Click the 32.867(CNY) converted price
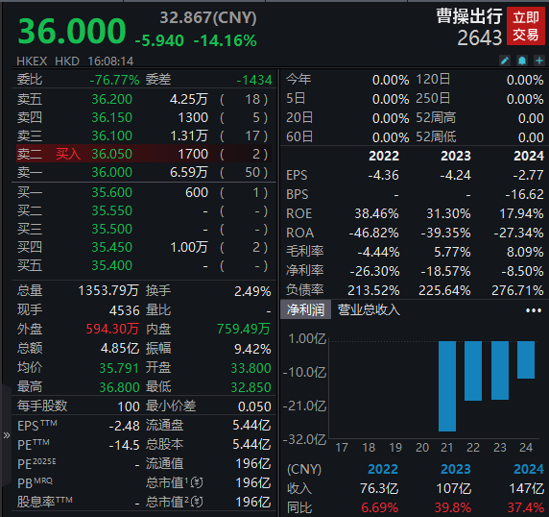This screenshot has width=549, height=517. [208, 17]
